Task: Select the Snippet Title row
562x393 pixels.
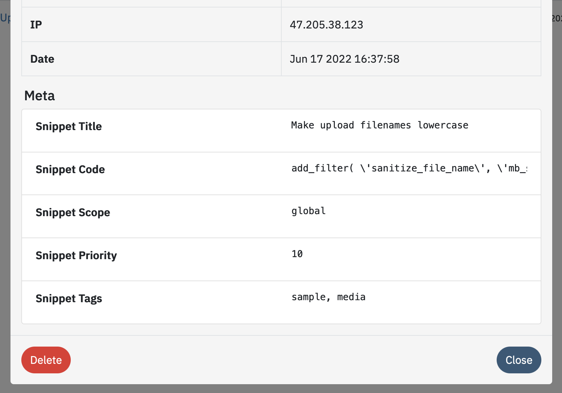Action: 69,126
